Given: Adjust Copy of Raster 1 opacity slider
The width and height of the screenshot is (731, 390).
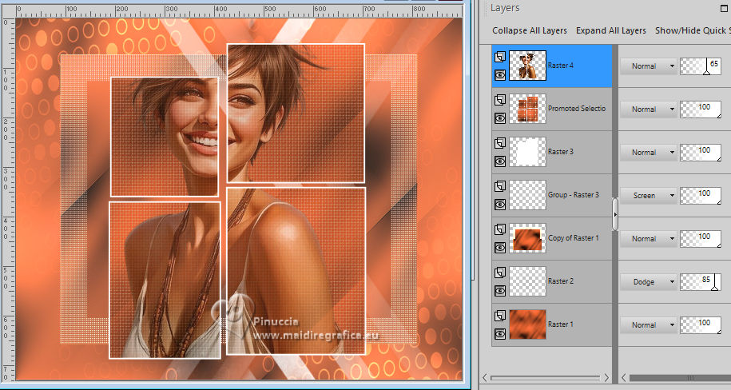Looking at the screenshot, I should point(701,239).
